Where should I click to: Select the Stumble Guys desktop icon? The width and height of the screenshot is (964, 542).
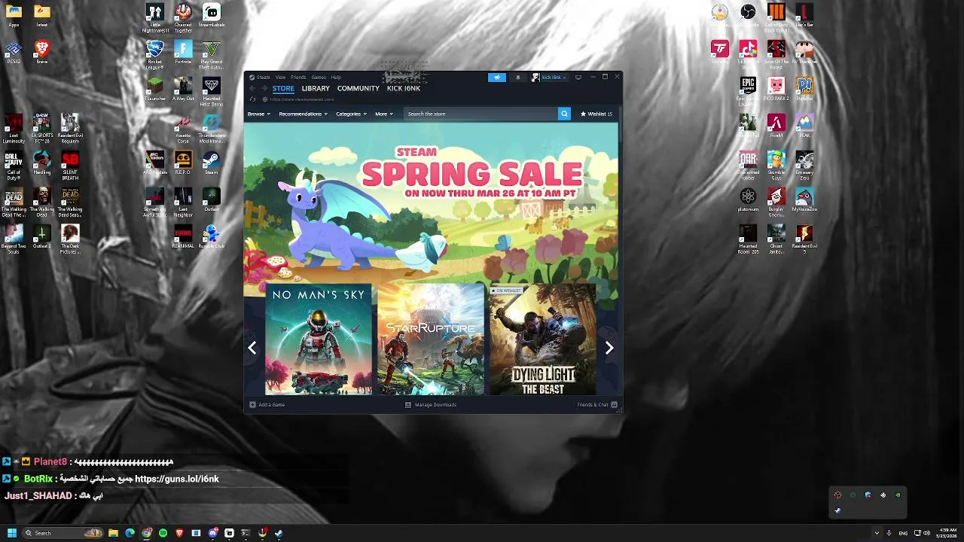pyautogui.click(x=776, y=166)
